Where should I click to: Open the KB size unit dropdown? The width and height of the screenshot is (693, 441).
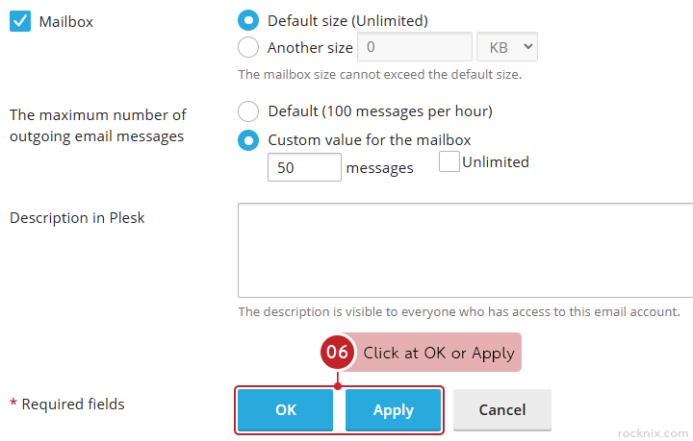(x=507, y=47)
